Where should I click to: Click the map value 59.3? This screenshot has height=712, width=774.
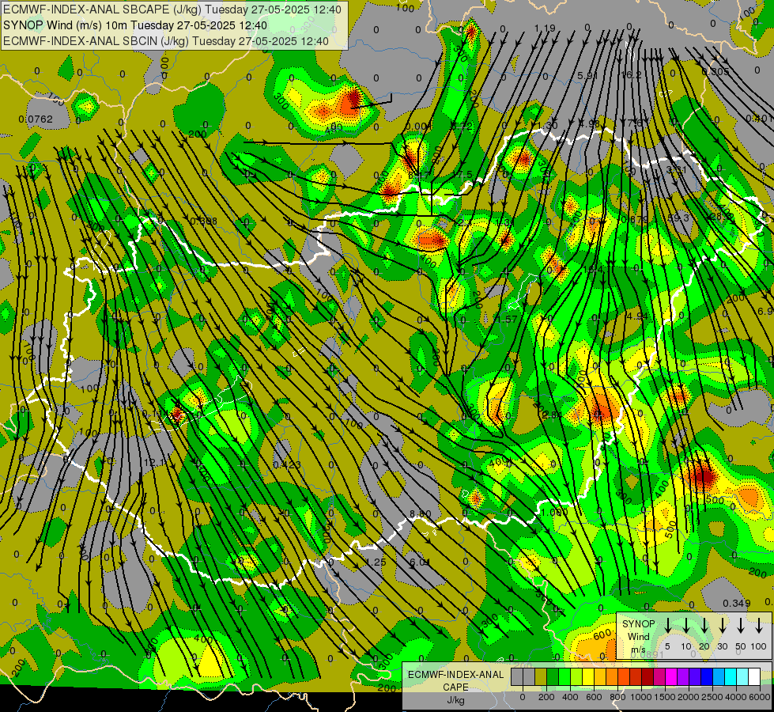(x=678, y=218)
